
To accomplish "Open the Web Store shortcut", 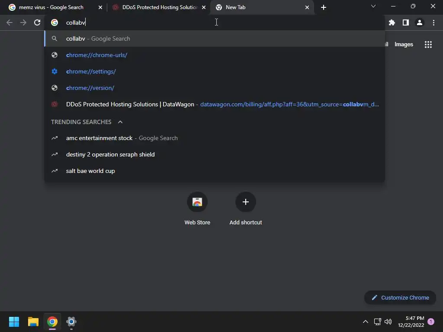I will 197,208.
